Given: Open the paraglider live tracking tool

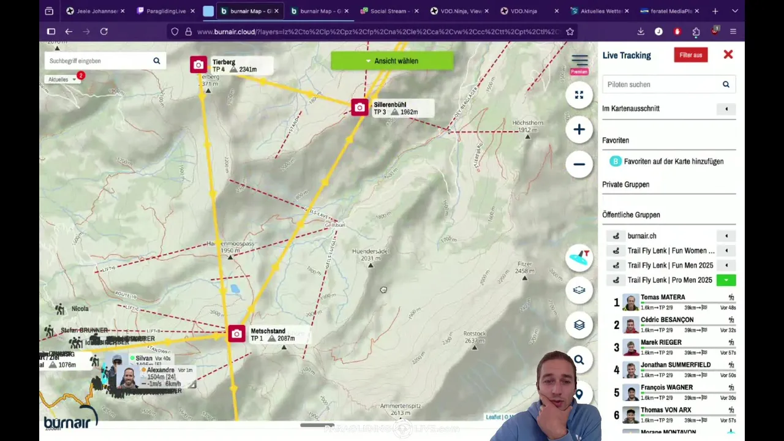Looking at the screenshot, I should pyautogui.click(x=579, y=258).
